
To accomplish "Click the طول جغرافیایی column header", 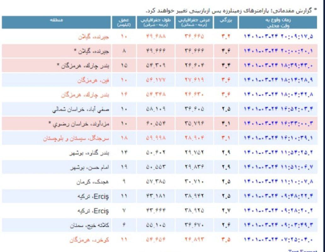I will (x=156, y=22).
